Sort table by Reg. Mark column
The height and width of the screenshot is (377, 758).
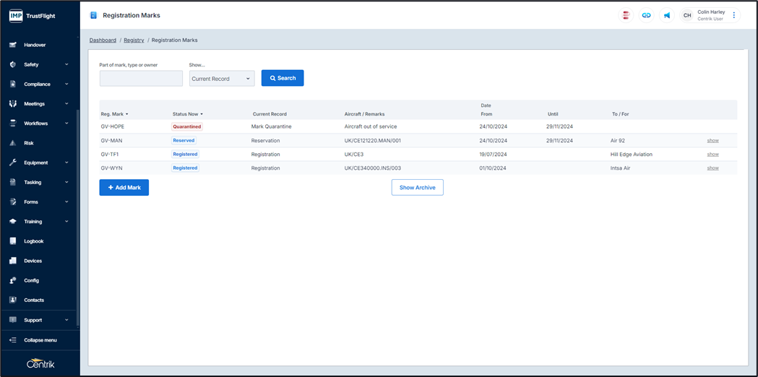pos(114,114)
